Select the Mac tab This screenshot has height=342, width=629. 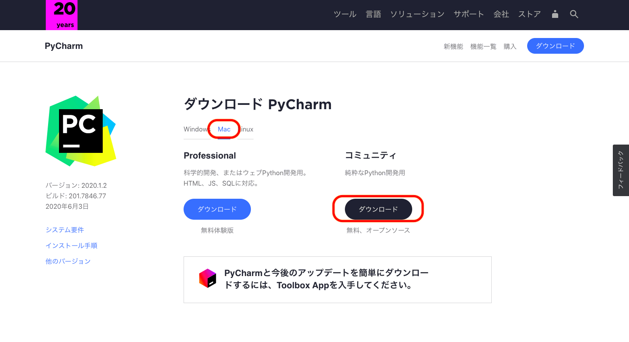point(224,129)
